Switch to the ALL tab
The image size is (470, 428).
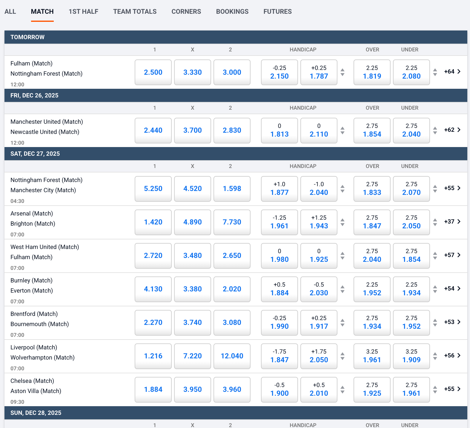pyautogui.click(x=10, y=12)
